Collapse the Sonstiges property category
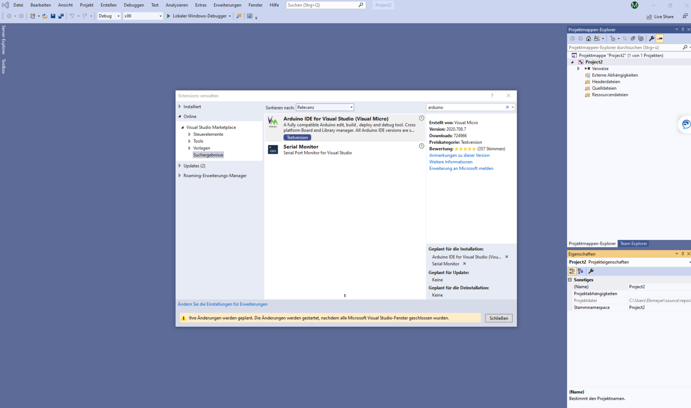The width and height of the screenshot is (691, 408). coord(570,280)
